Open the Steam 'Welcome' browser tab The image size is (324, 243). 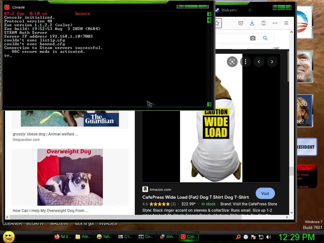(x=227, y=10)
